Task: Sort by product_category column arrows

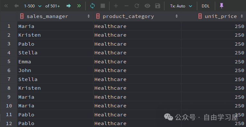Action: pos(177,16)
